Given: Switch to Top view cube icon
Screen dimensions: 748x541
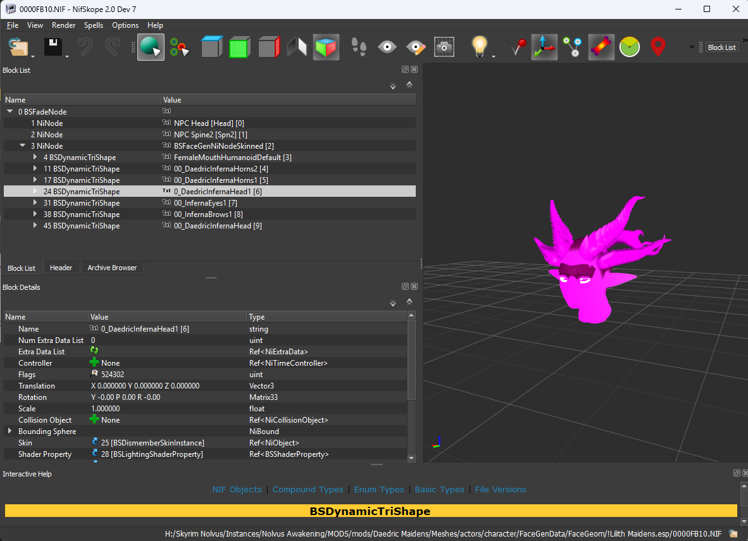Looking at the screenshot, I should click(212, 47).
